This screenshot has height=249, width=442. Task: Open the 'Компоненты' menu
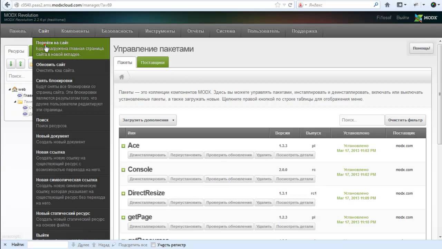[75, 31]
